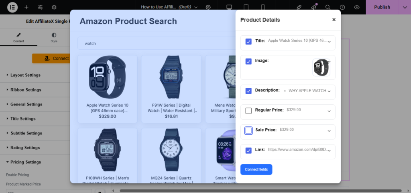Open page settings gear icon
The image size is (411, 193).
[208, 7]
